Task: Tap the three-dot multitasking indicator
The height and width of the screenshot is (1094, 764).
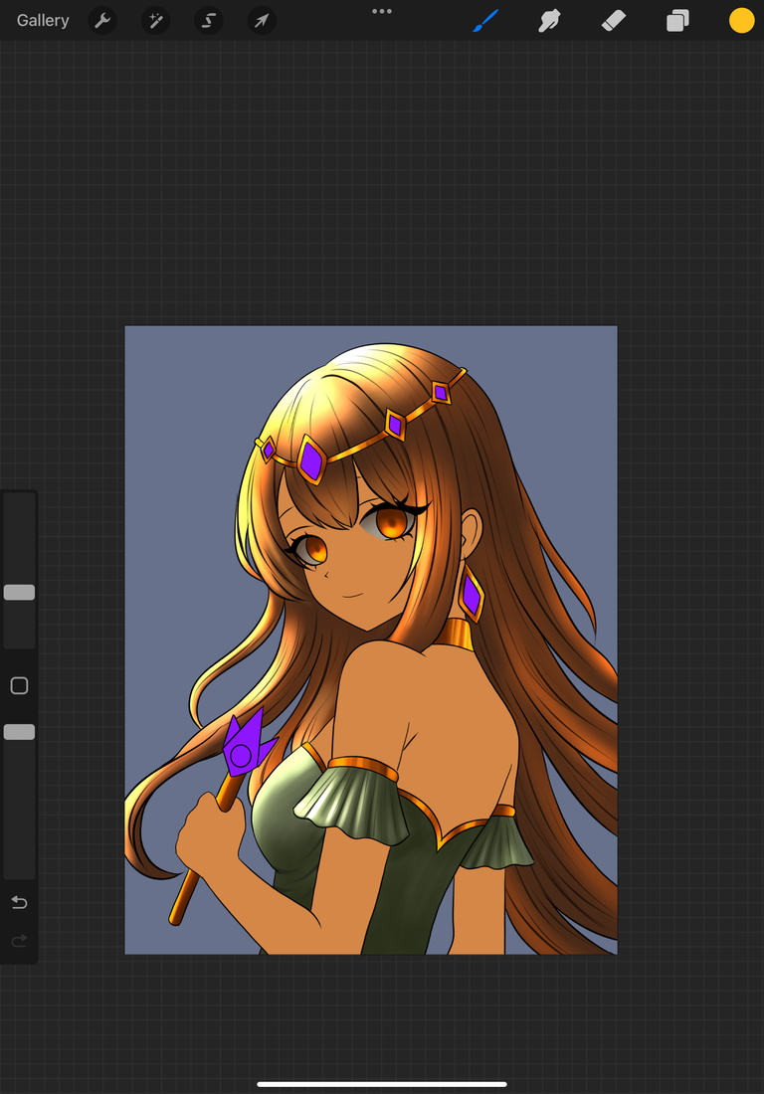Action: [x=382, y=11]
